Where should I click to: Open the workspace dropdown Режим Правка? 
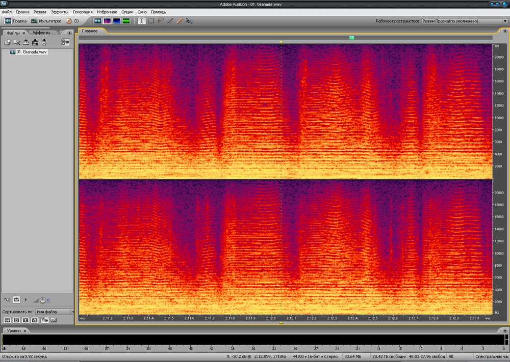click(x=465, y=21)
